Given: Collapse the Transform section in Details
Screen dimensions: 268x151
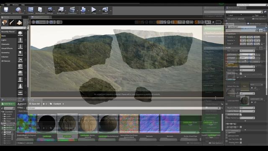Looking at the screenshot, I should 226,34.
